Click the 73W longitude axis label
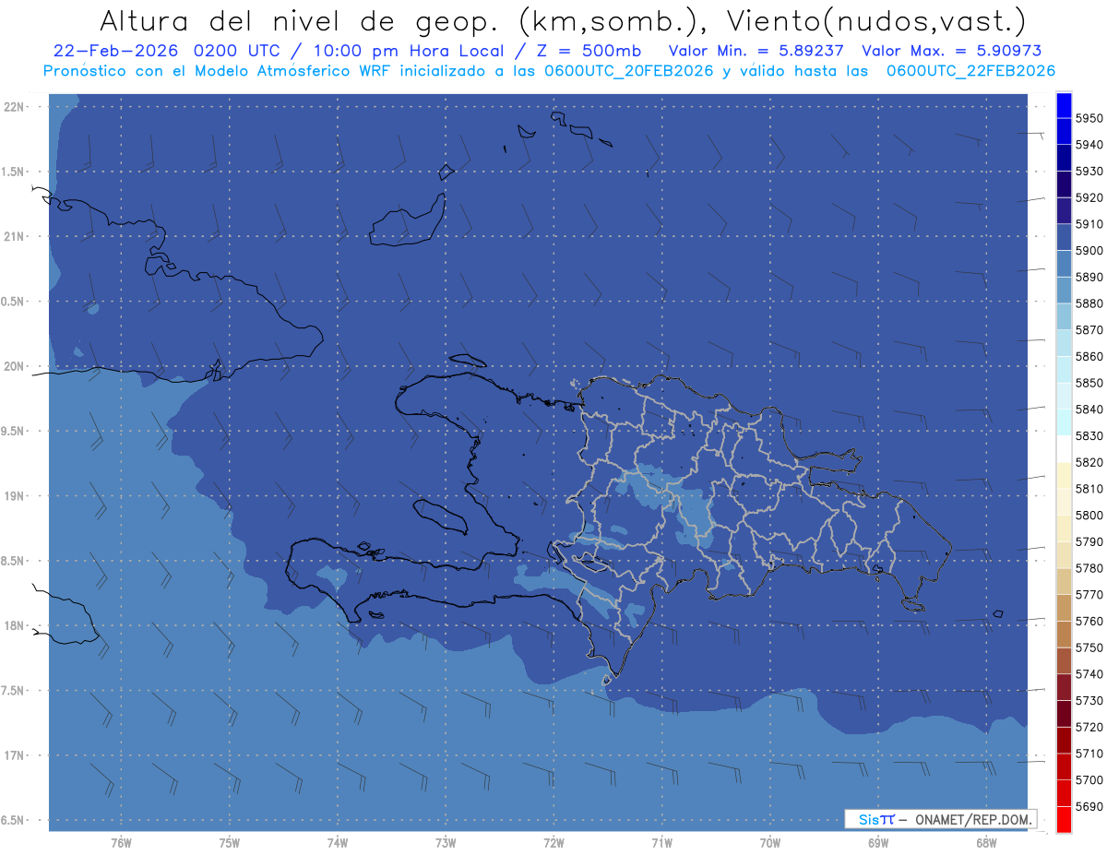This screenshot has height=855, width=1107. click(x=446, y=843)
